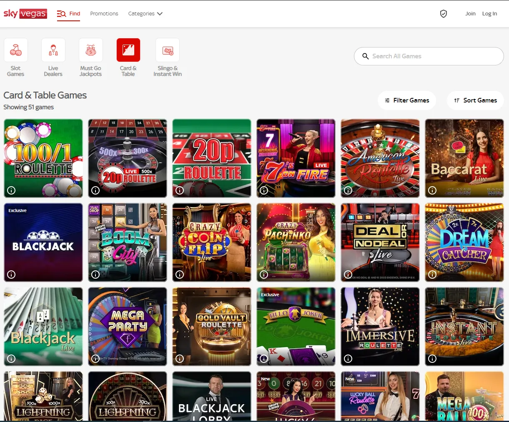Open the exclusive Blackjack game
The height and width of the screenshot is (422, 509).
pyautogui.click(x=43, y=242)
